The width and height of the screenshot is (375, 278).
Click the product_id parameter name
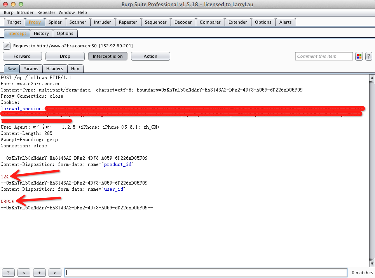coord(118,164)
